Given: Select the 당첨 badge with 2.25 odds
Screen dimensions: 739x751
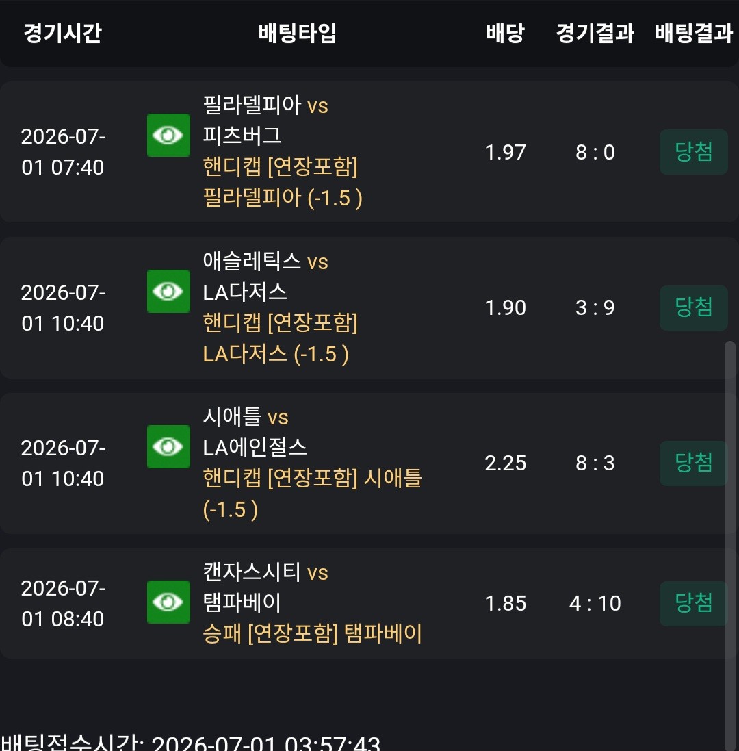Looking at the screenshot, I should coord(694,463).
